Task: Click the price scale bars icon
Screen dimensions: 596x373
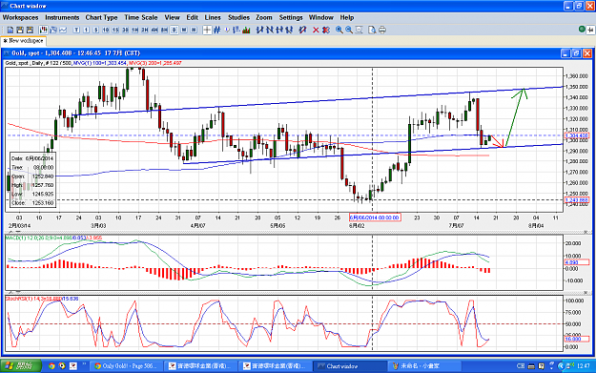Action: click(x=236, y=30)
